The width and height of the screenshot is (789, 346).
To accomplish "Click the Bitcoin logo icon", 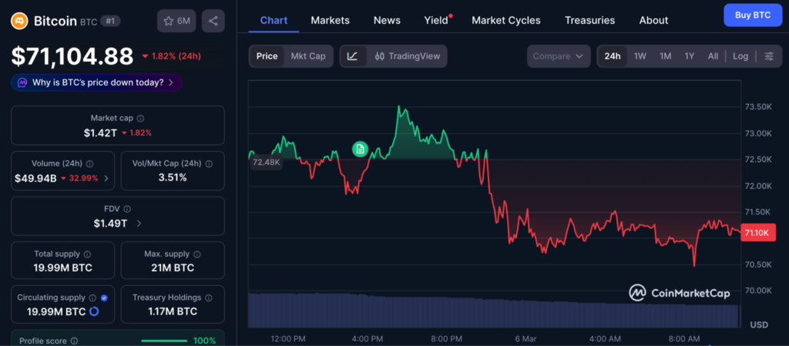I will (x=20, y=21).
